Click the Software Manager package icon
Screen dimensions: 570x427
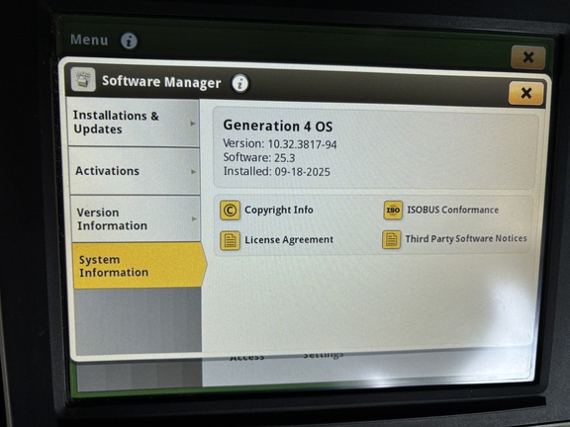83,79
